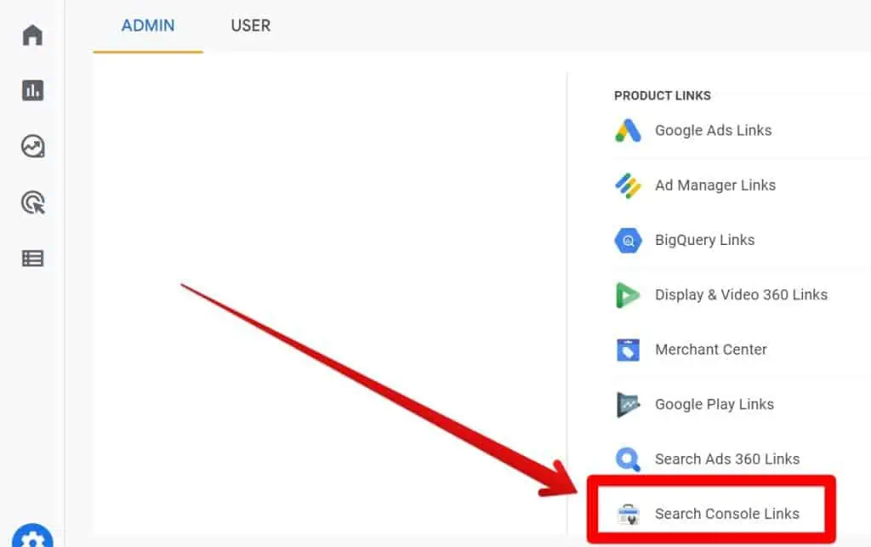871x547 pixels.
Task: Click Google Play Links
Action: (x=714, y=404)
